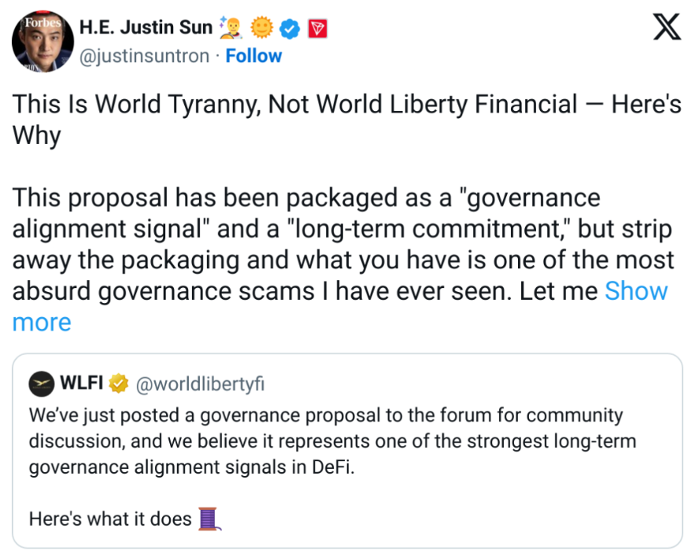Click the gold verified badge beside WLFI
The height and width of the screenshot is (554, 699).
point(118,384)
